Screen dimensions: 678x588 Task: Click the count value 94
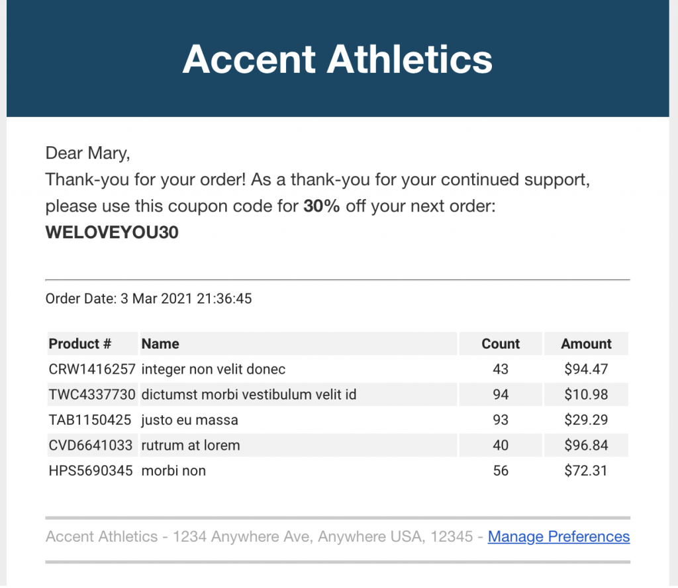point(501,394)
